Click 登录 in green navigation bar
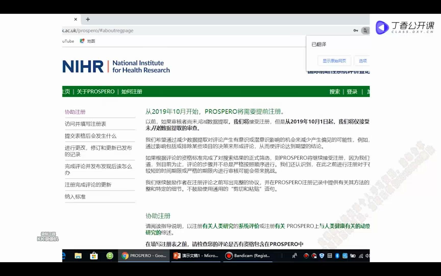 352,91
